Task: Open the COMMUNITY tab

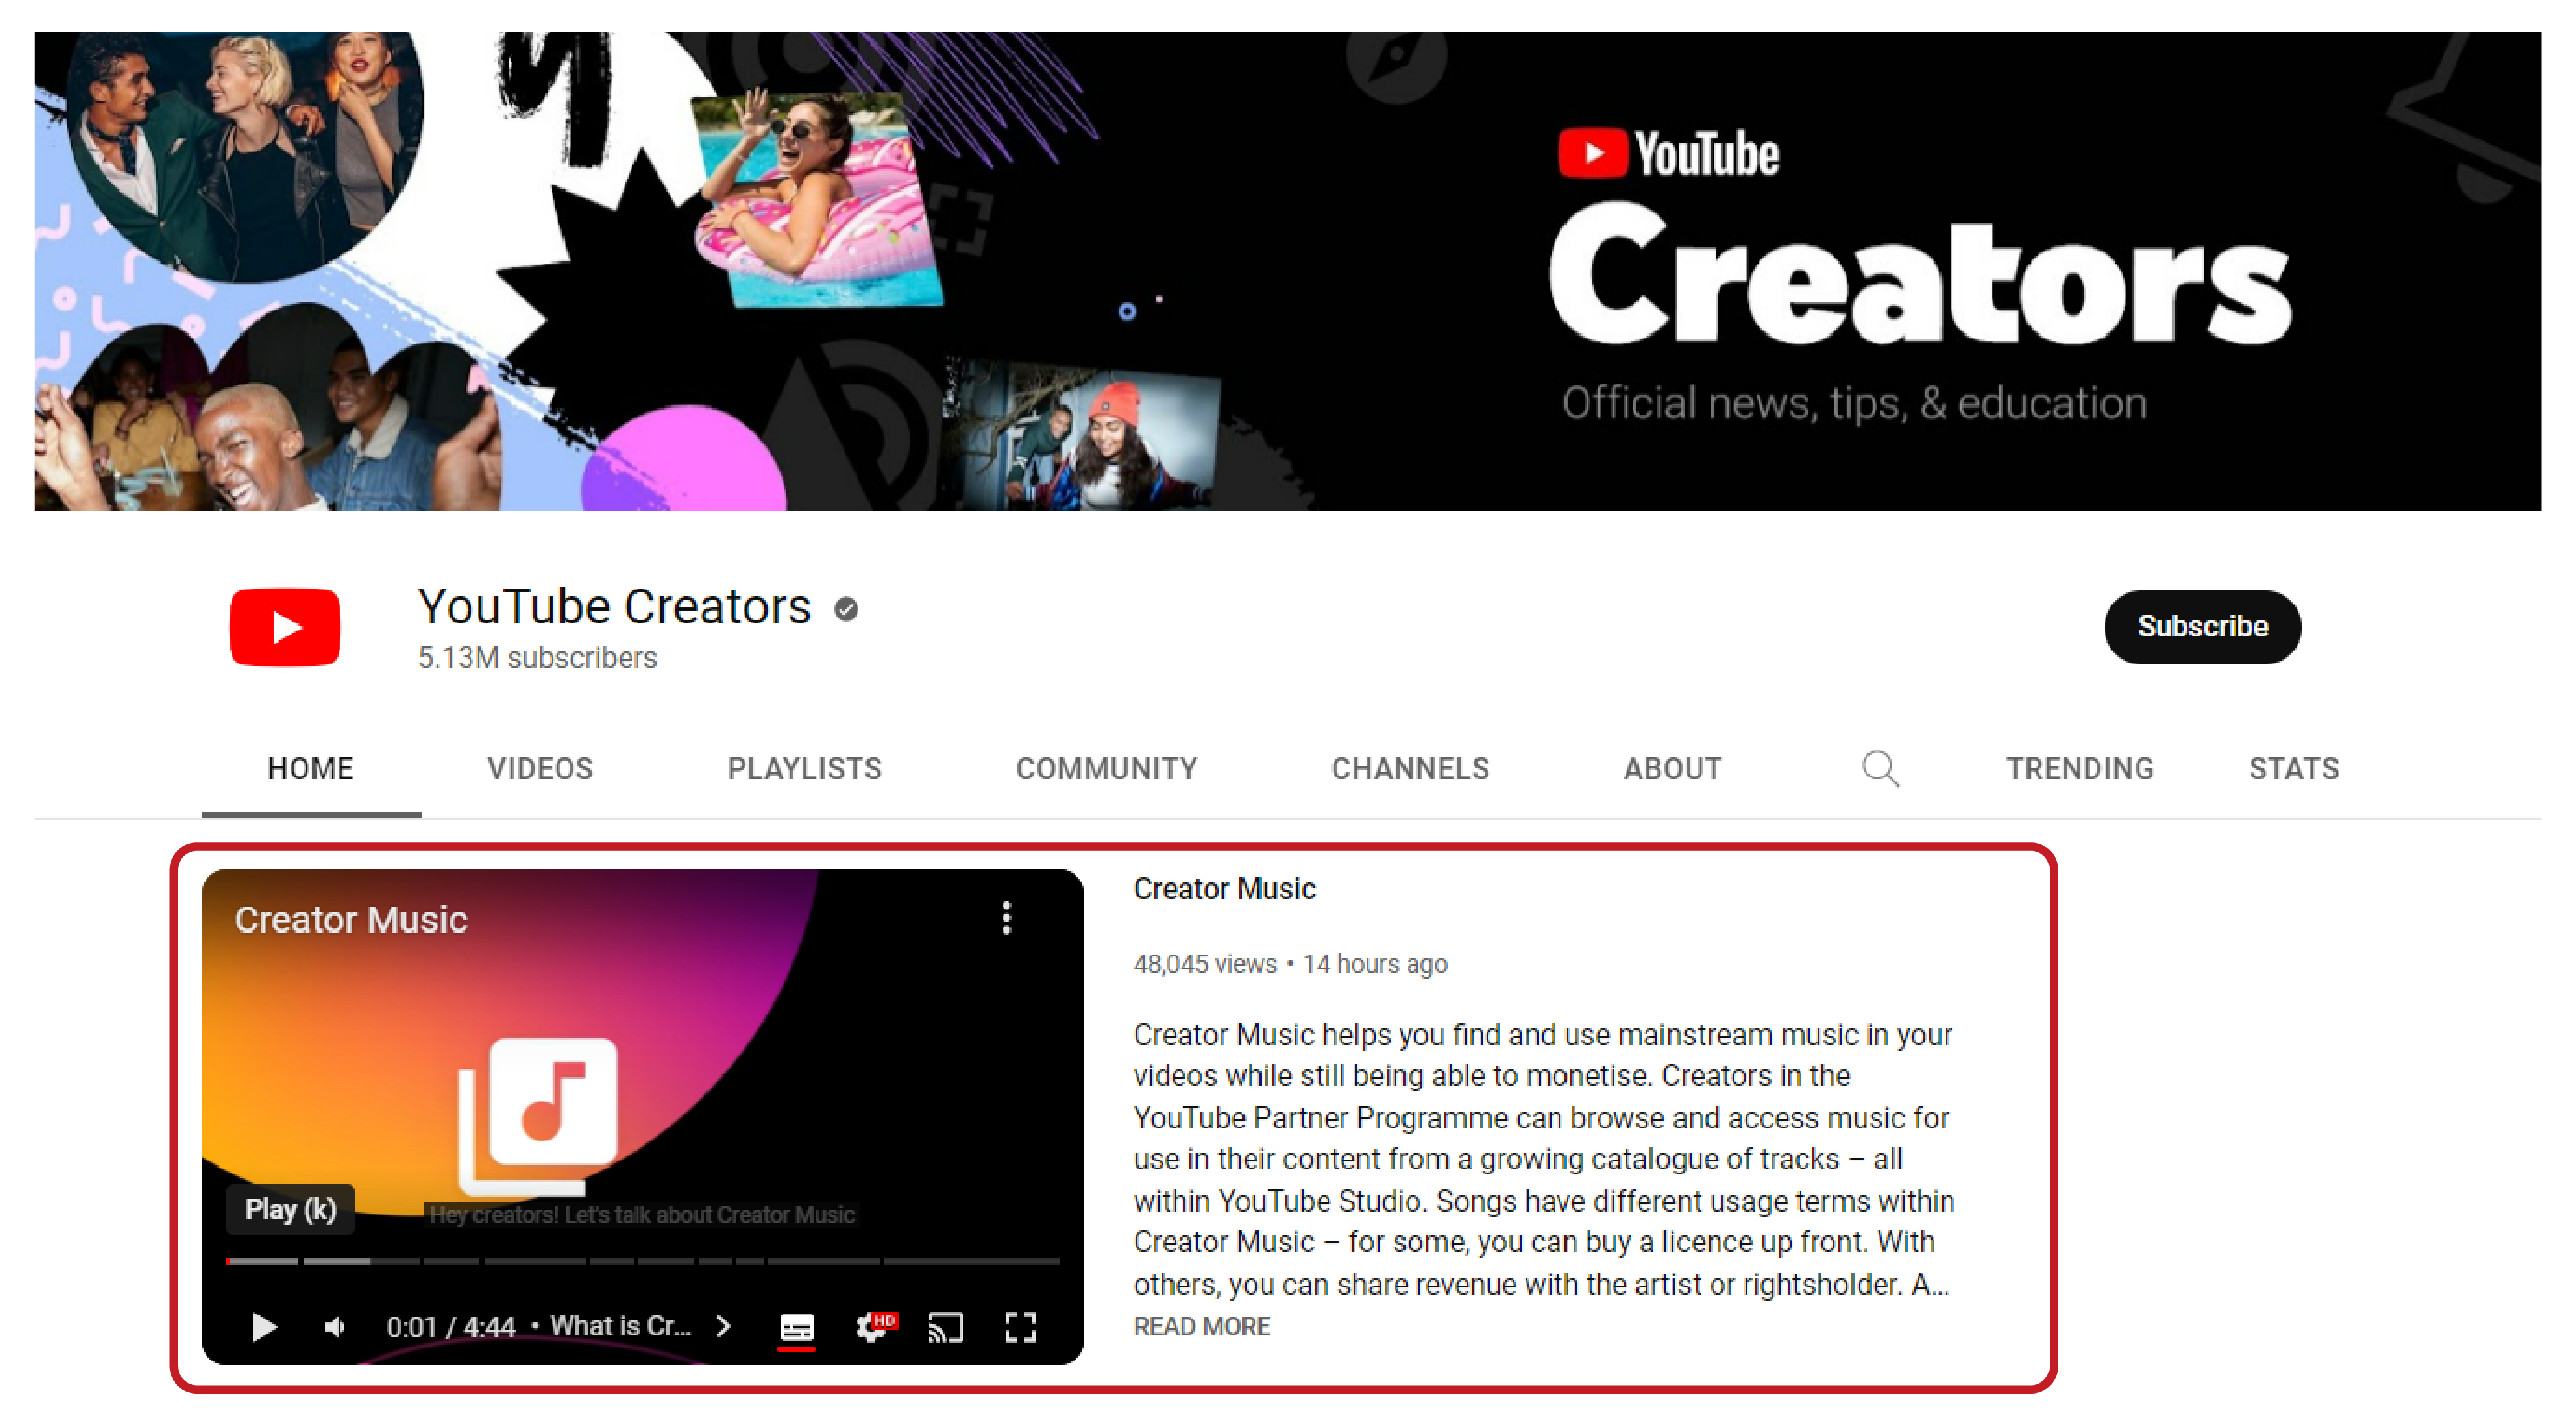Action: [x=1106, y=768]
